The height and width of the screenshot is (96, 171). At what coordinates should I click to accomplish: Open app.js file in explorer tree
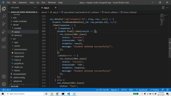(17, 32)
